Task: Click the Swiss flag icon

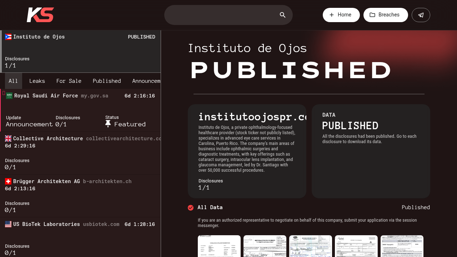Action: point(8,181)
